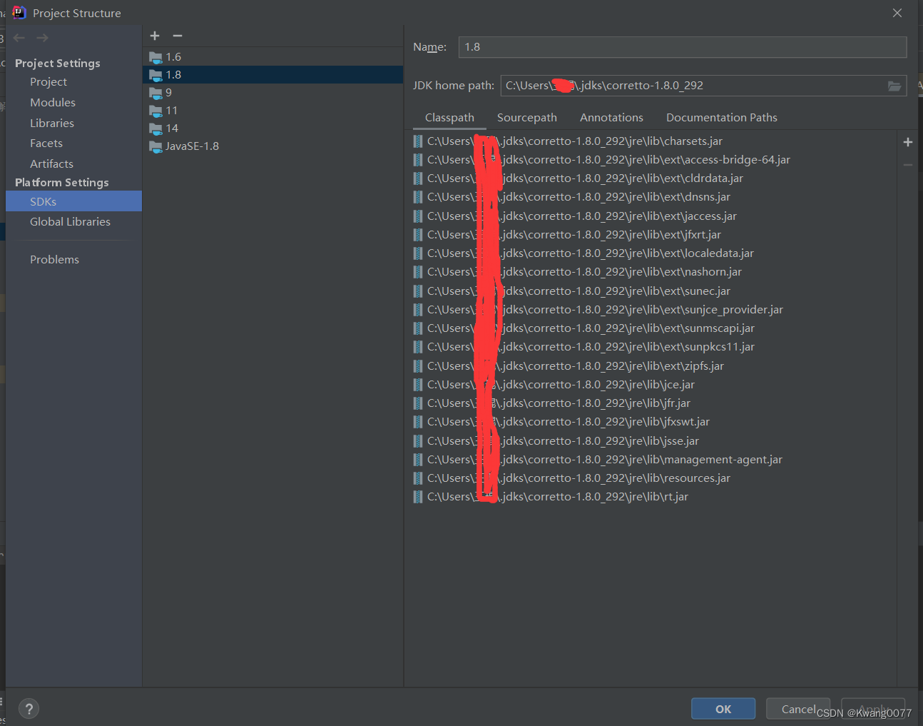
Task: Select cldrdata.jar classpath entry
Action: point(654,178)
